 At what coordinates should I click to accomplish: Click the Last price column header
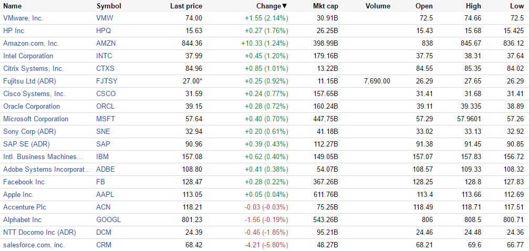[x=186, y=6]
